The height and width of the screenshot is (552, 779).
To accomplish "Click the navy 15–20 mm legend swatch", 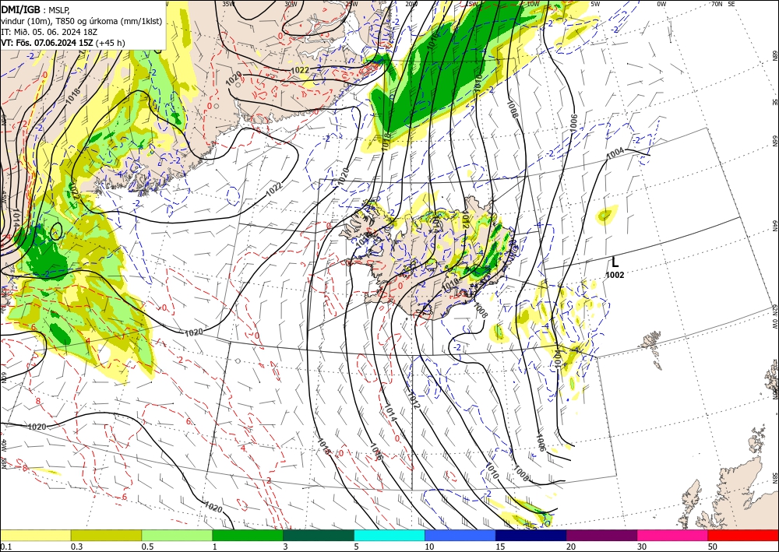I will click(531, 535).
